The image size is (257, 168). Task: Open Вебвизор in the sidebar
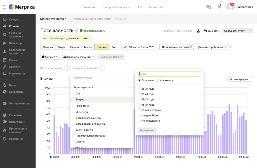[15, 43]
